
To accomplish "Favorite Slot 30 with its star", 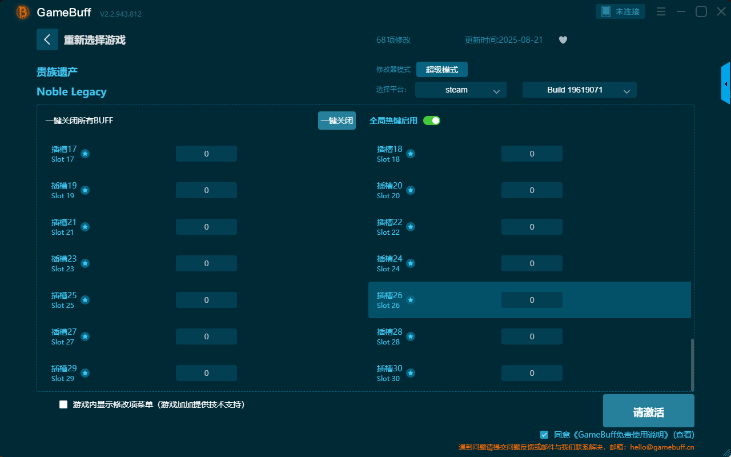I will [411, 373].
